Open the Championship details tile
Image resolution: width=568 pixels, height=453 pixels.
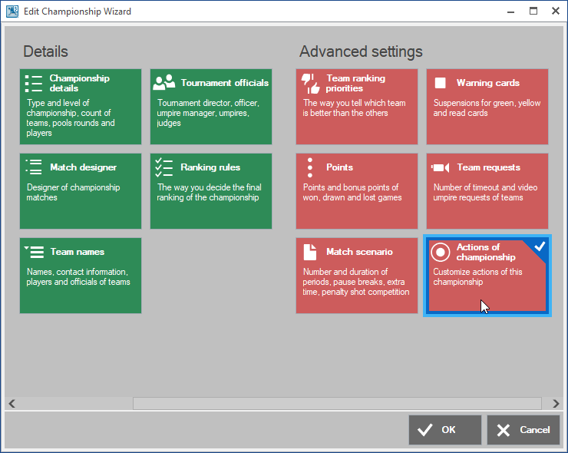tap(81, 107)
